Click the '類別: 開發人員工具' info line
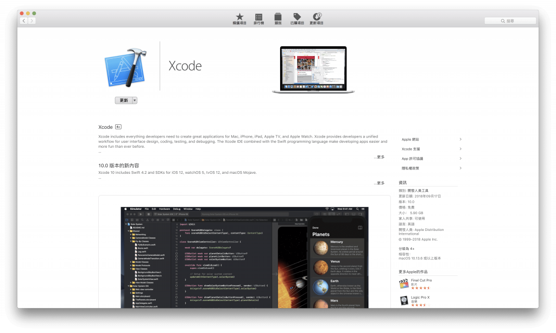Image resolution: width=556 pixels, height=333 pixels. point(413,191)
